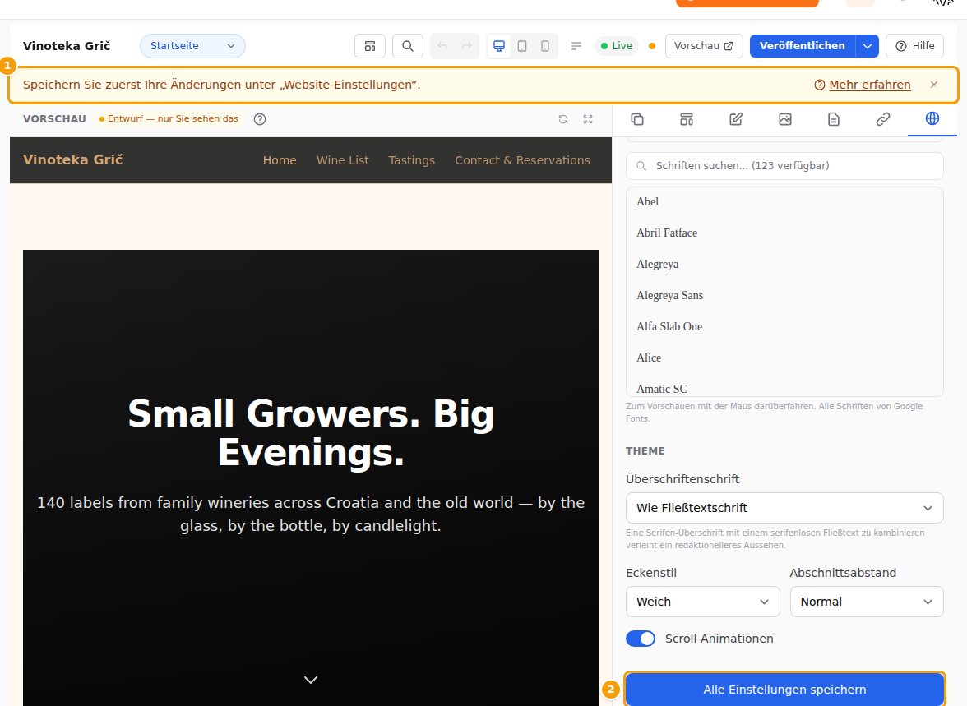Open the images tab icon
The image size is (967, 706).
[x=785, y=119]
